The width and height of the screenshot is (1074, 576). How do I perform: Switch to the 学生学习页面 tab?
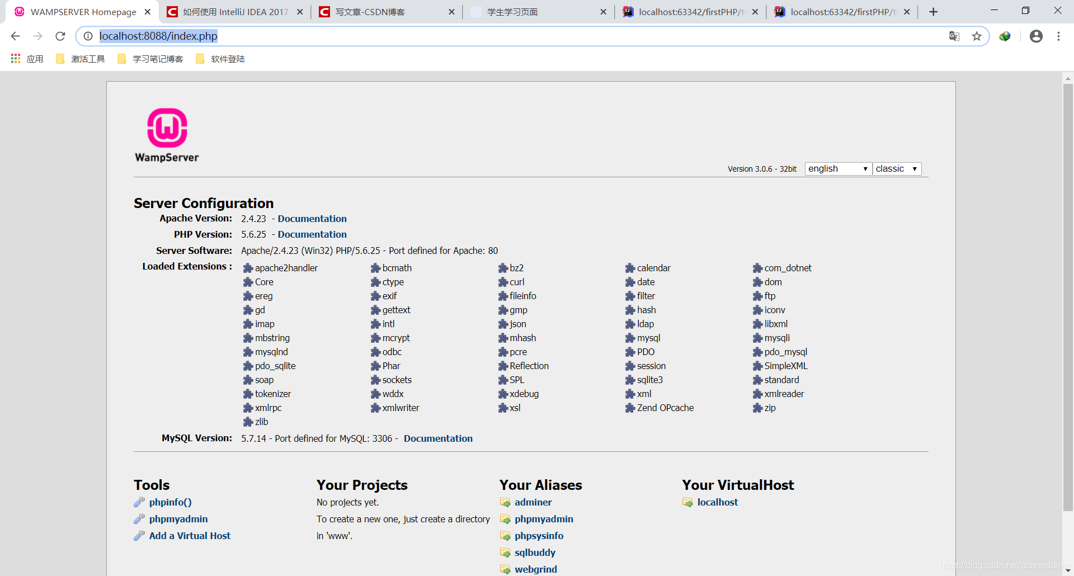coord(538,12)
